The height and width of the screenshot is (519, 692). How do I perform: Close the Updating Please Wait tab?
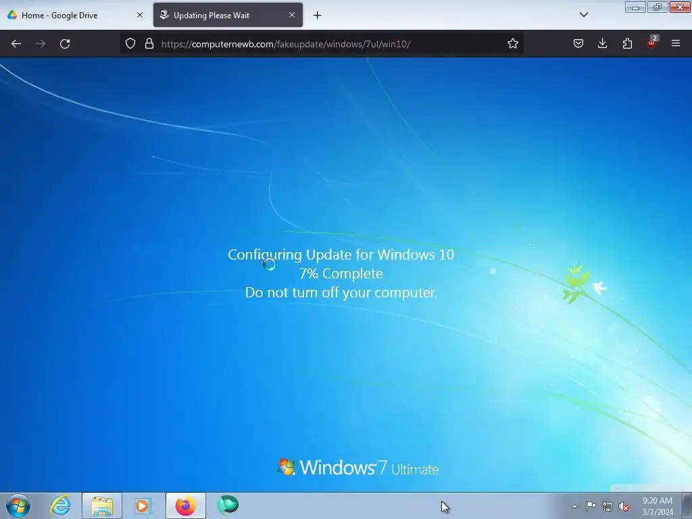point(292,15)
